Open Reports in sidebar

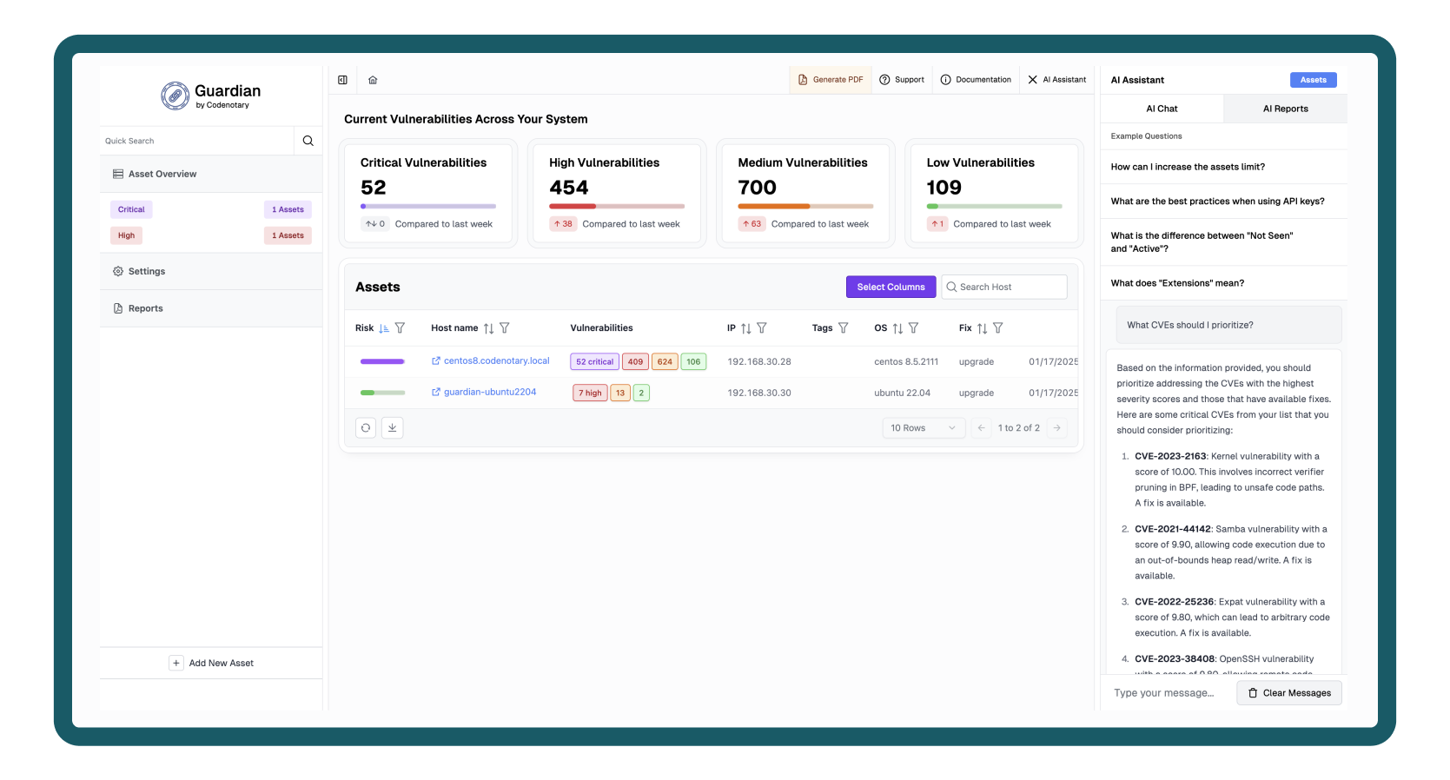pyautogui.click(x=211, y=308)
